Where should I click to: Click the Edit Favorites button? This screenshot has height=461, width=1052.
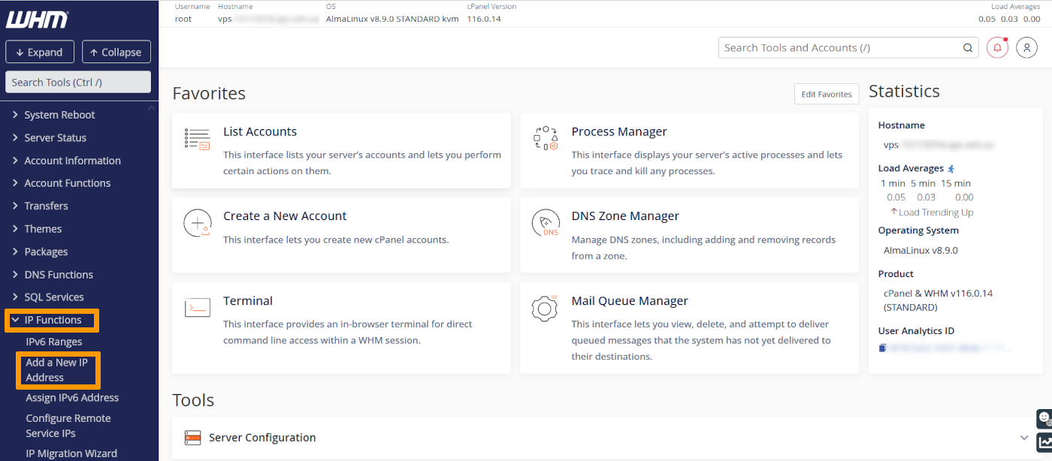pyautogui.click(x=826, y=94)
